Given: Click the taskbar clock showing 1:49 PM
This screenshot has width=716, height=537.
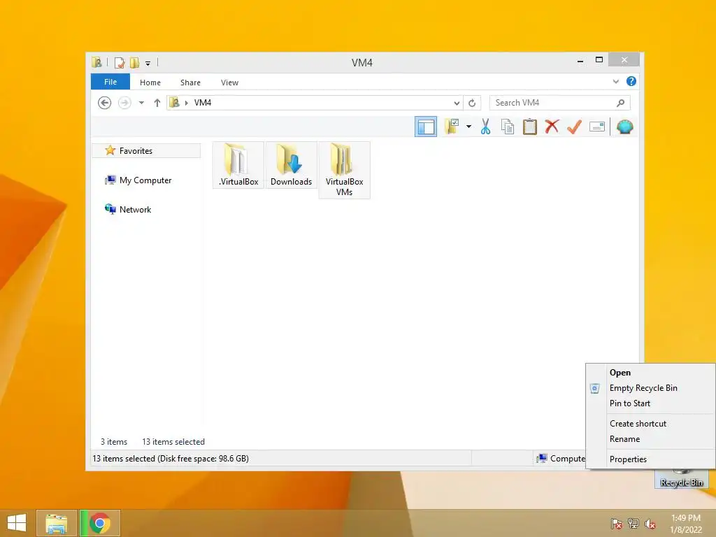Looking at the screenshot, I should coord(686,524).
